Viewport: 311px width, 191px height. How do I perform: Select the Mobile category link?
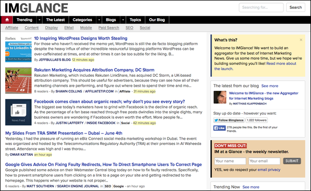point(86,28)
